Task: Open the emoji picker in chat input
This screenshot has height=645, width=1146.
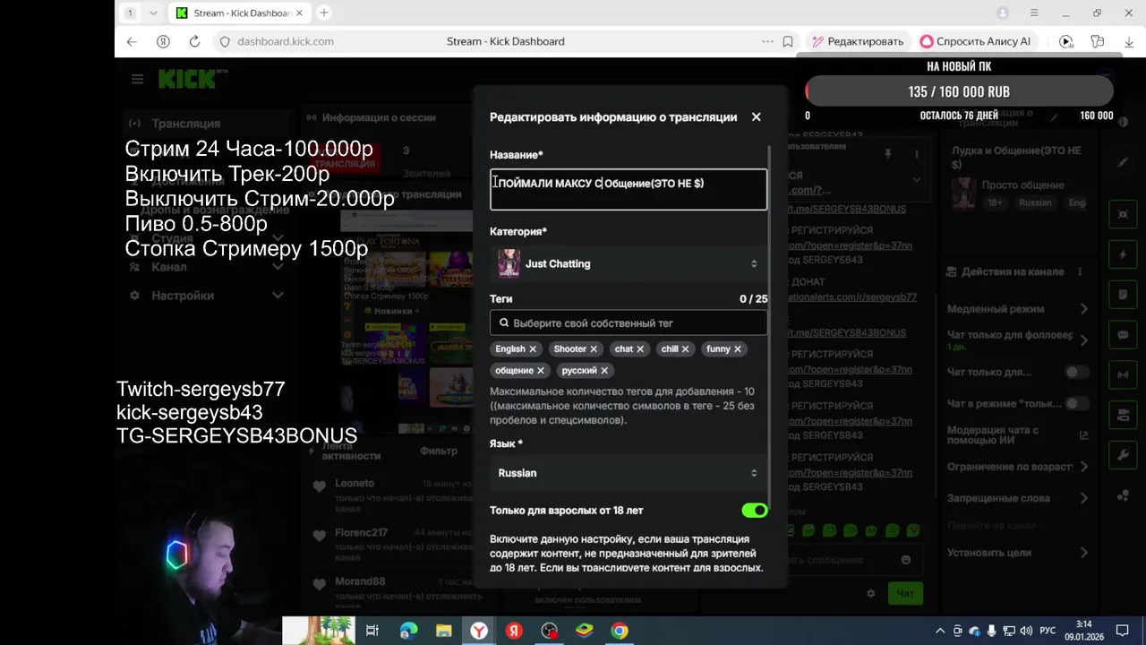Action: pyautogui.click(x=906, y=560)
